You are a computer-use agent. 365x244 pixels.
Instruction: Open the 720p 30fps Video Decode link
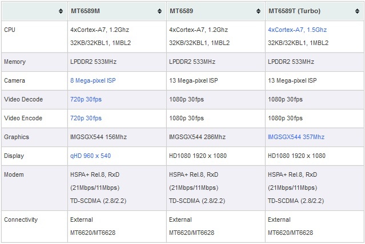coord(86,99)
